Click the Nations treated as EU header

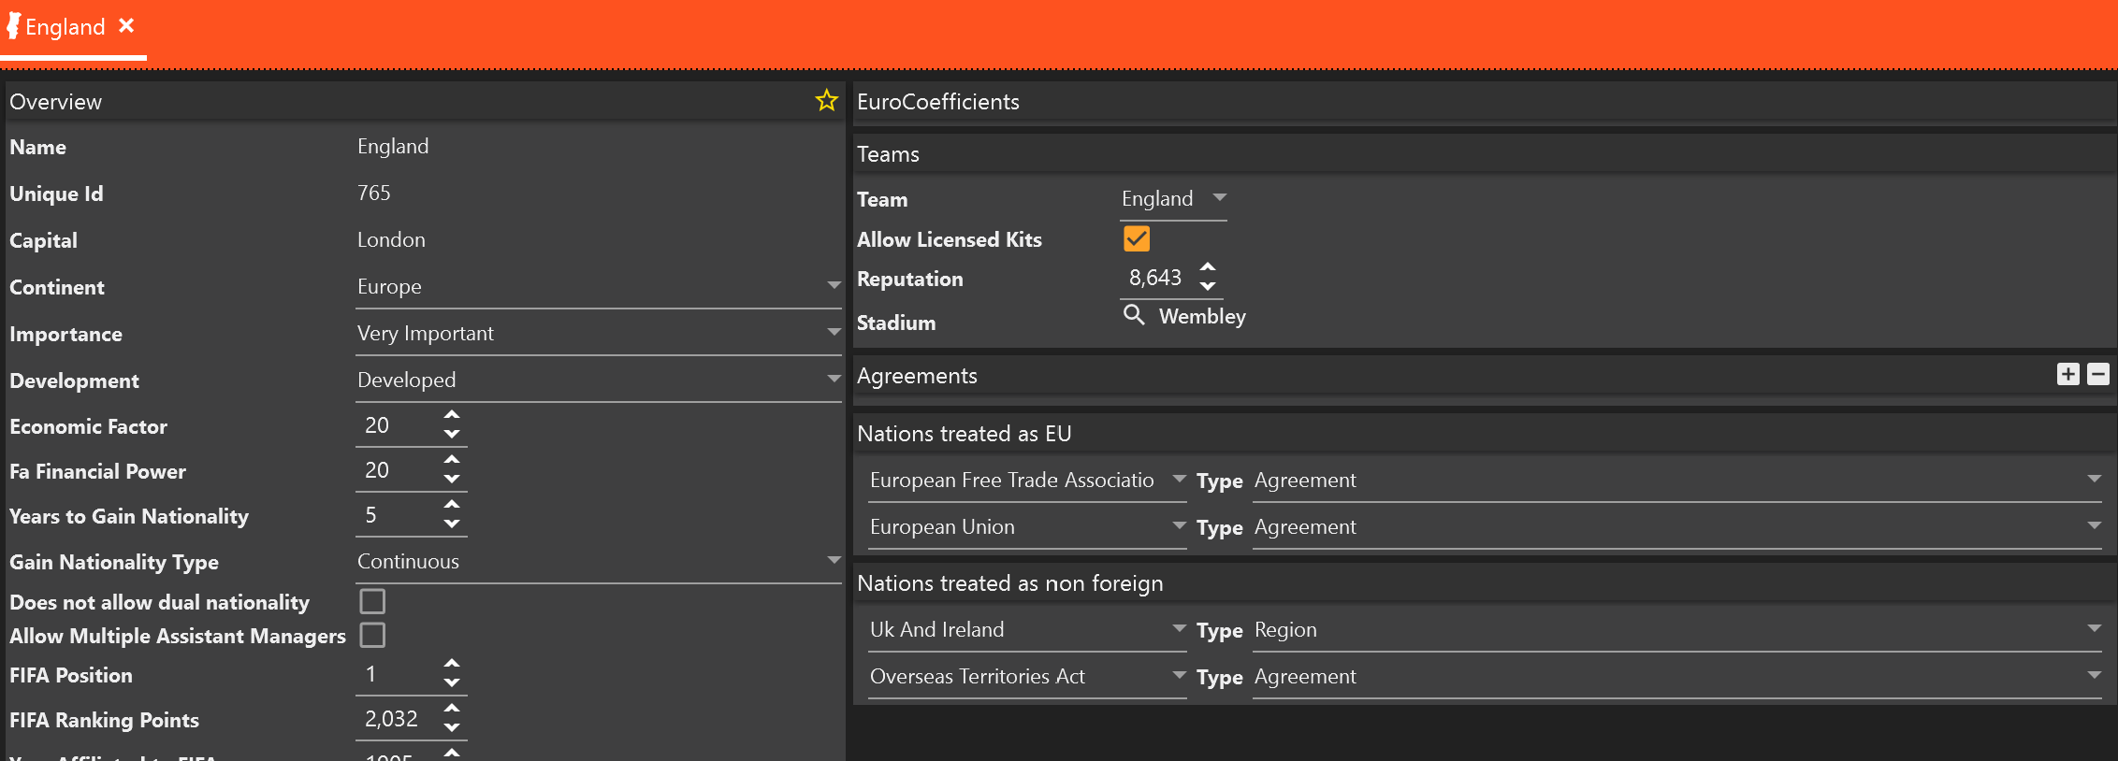(x=1484, y=434)
